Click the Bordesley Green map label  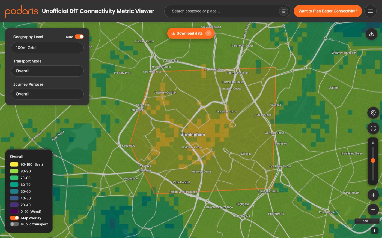[352, 154]
